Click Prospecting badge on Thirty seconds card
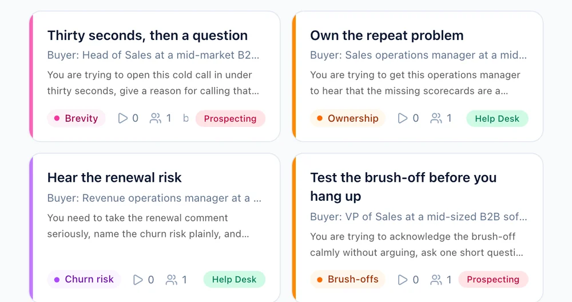572x302 pixels. point(230,118)
